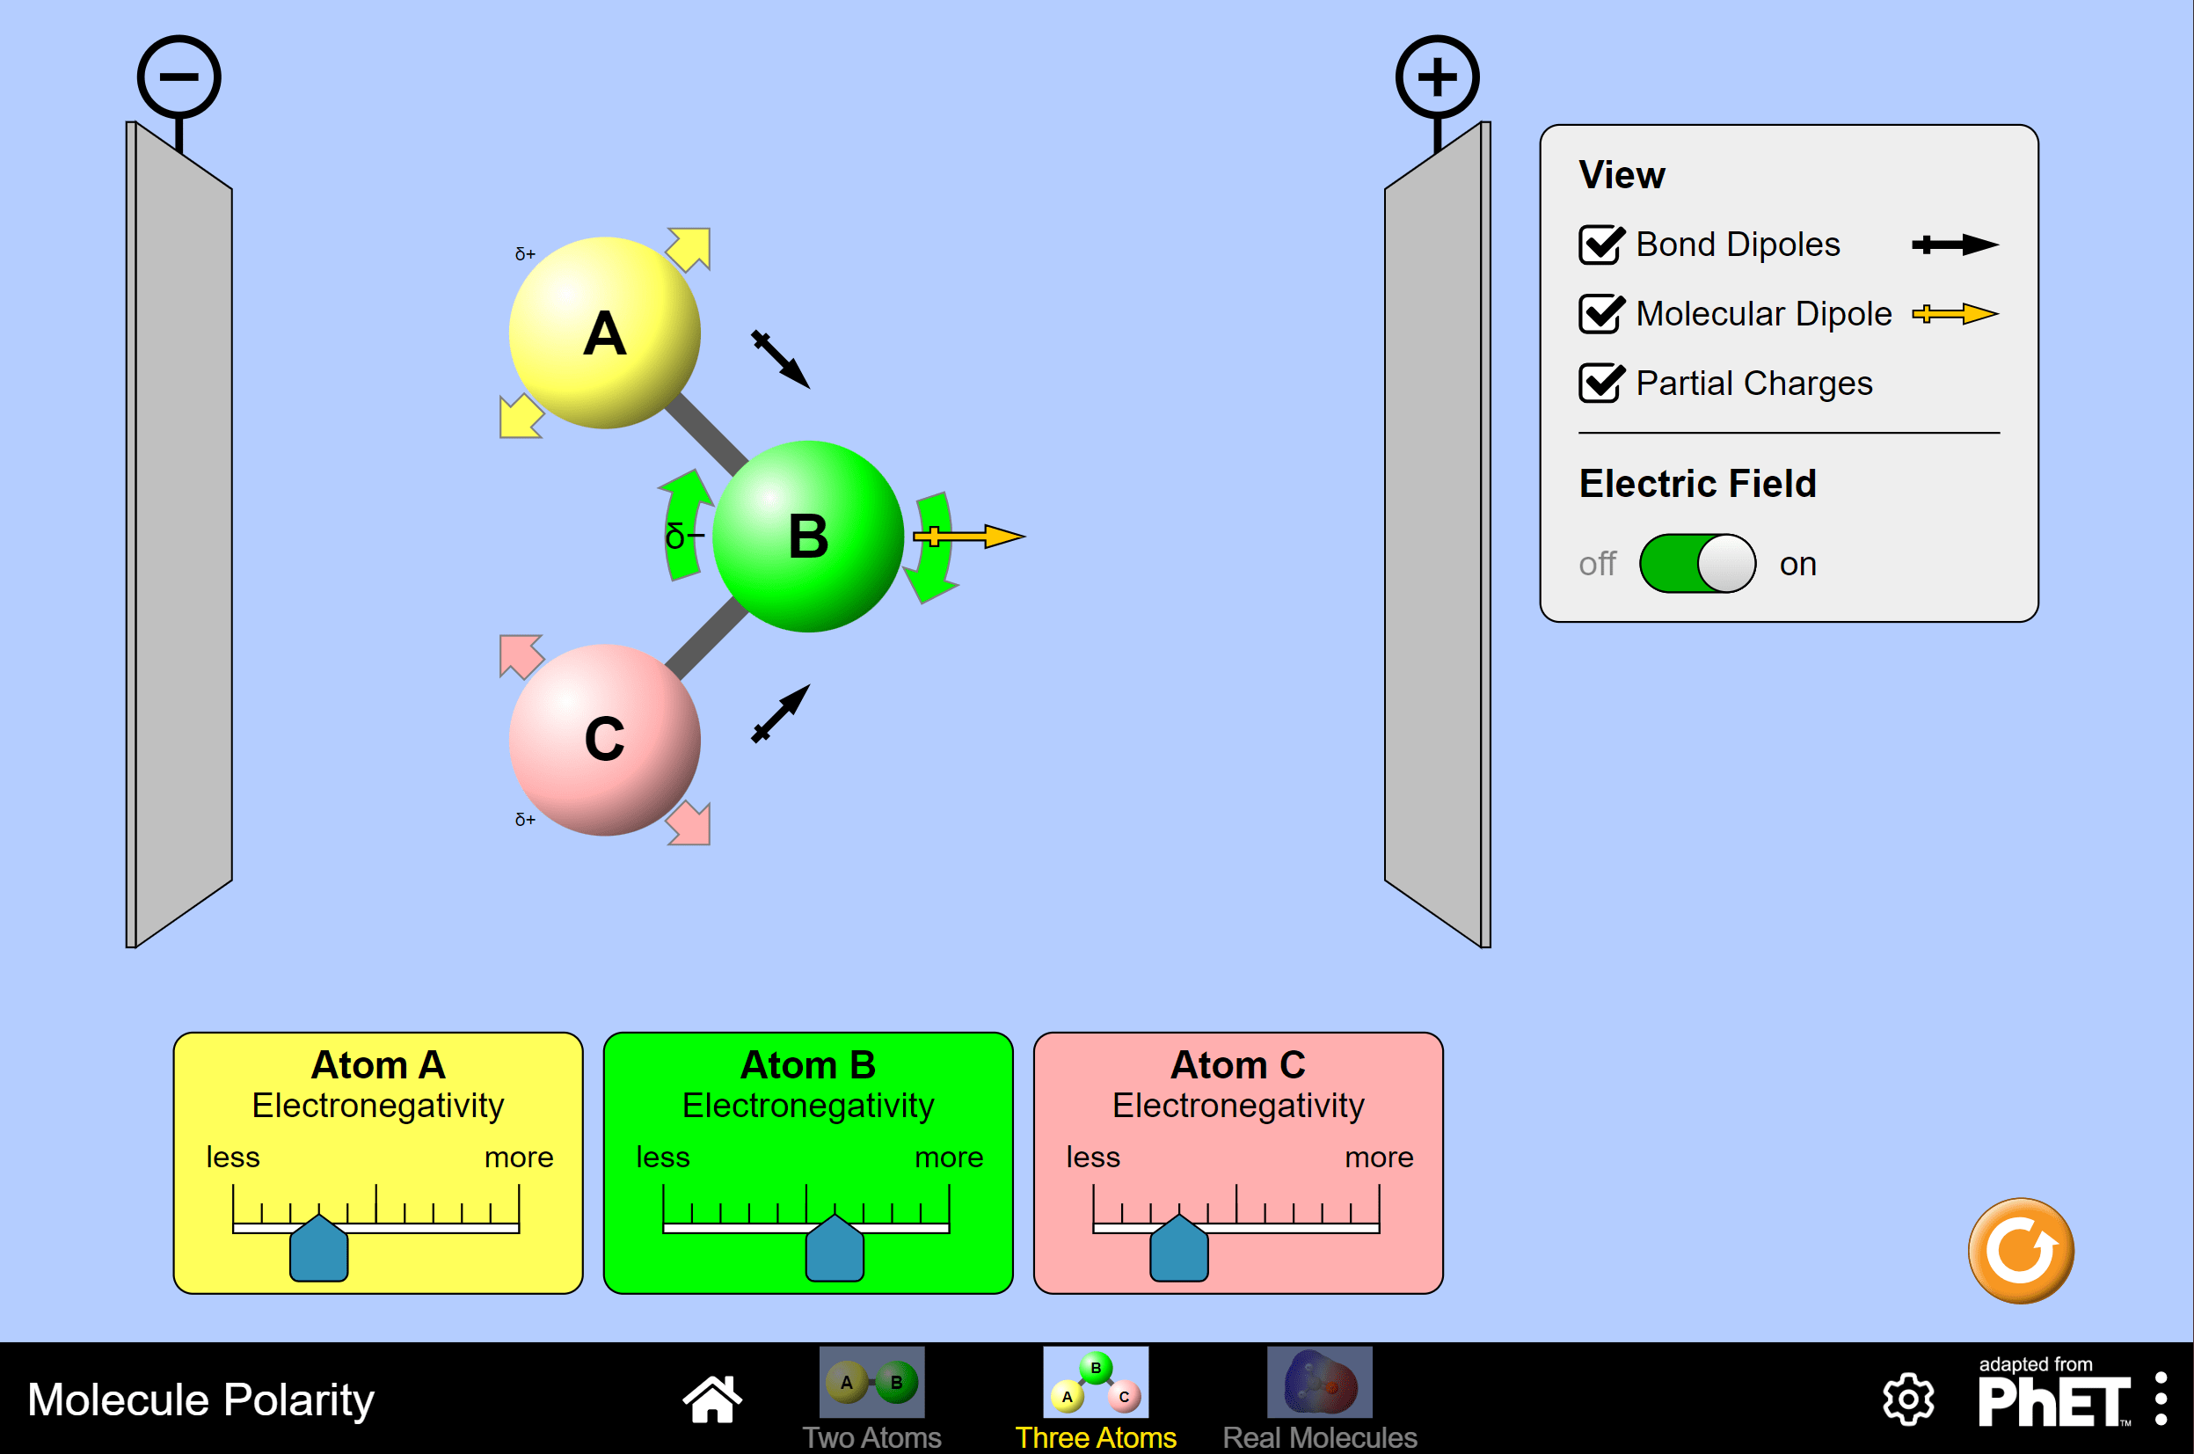2194x1454 pixels.
Task: Click the Two Atoms screen icon
Action: 871,1382
